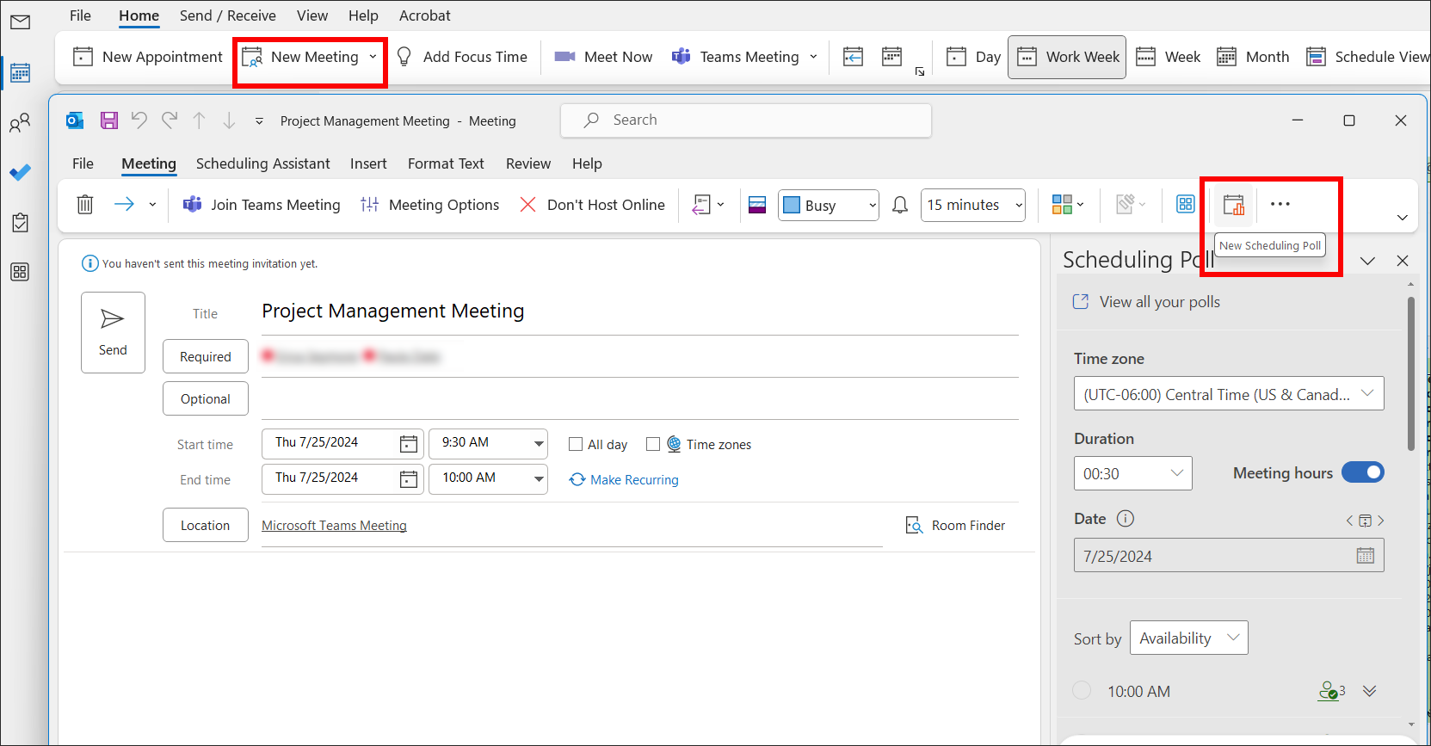Open the Time zone dropdown in Scheduling Poll
This screenshot has height=746, width=1431.
[1229, 394]
